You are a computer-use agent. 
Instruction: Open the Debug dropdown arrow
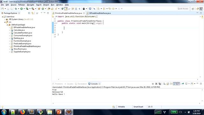coord(18,9)
